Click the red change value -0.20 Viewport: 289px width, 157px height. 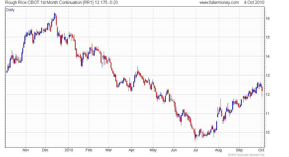point(113,3)
